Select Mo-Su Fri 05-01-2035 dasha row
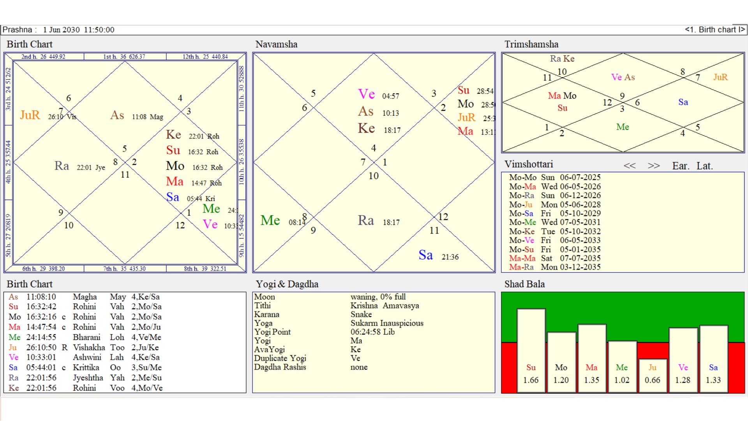The height and width of the screenshot is (421, 748). [x=555, y=249]
